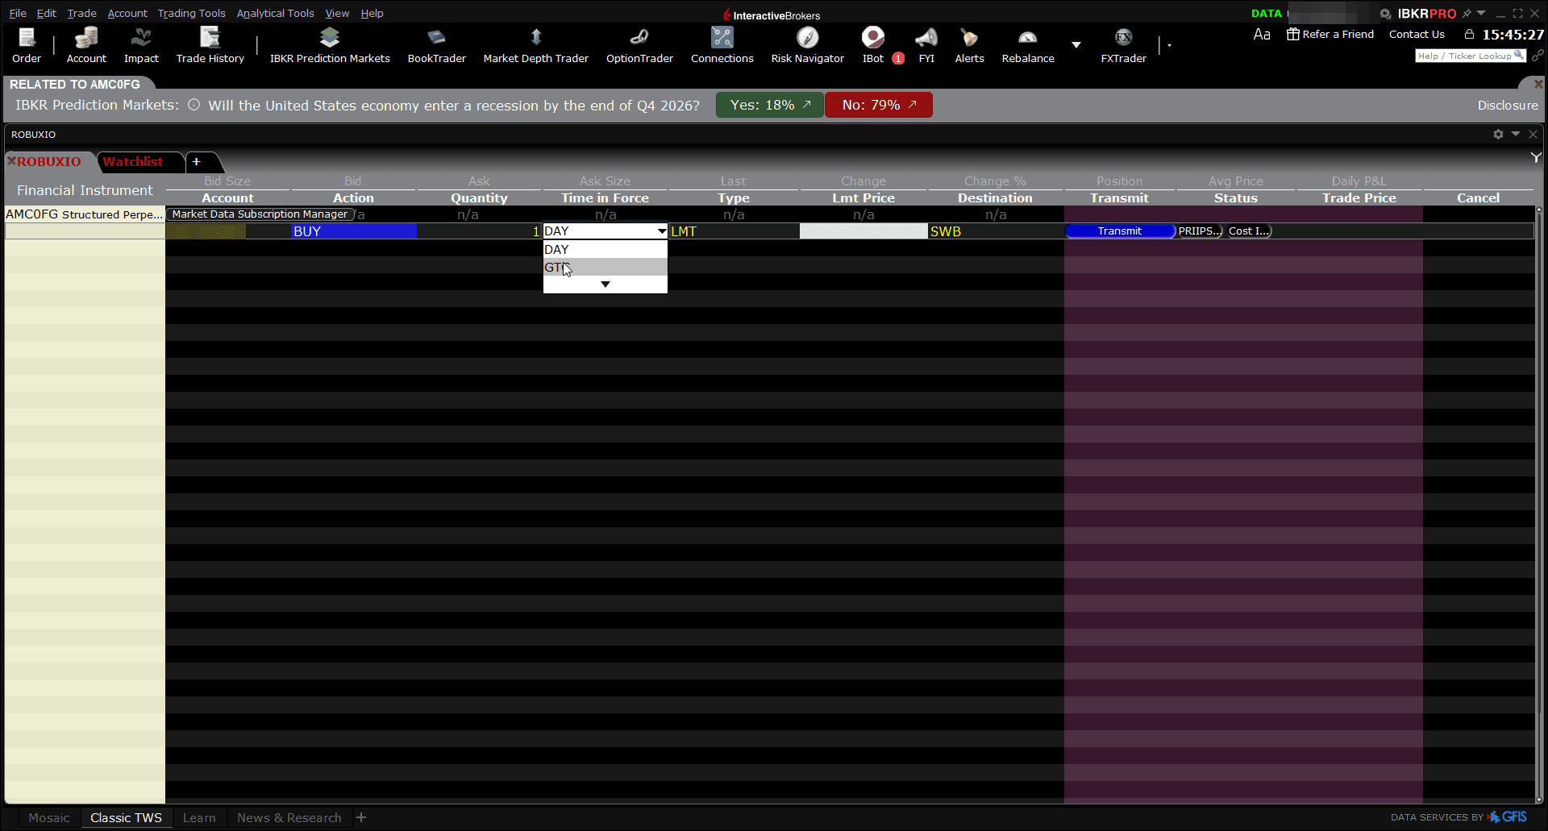Launch the Impact dashboard icon
The width and height of the screenshot is (1548, 831).
pos(141,45)
